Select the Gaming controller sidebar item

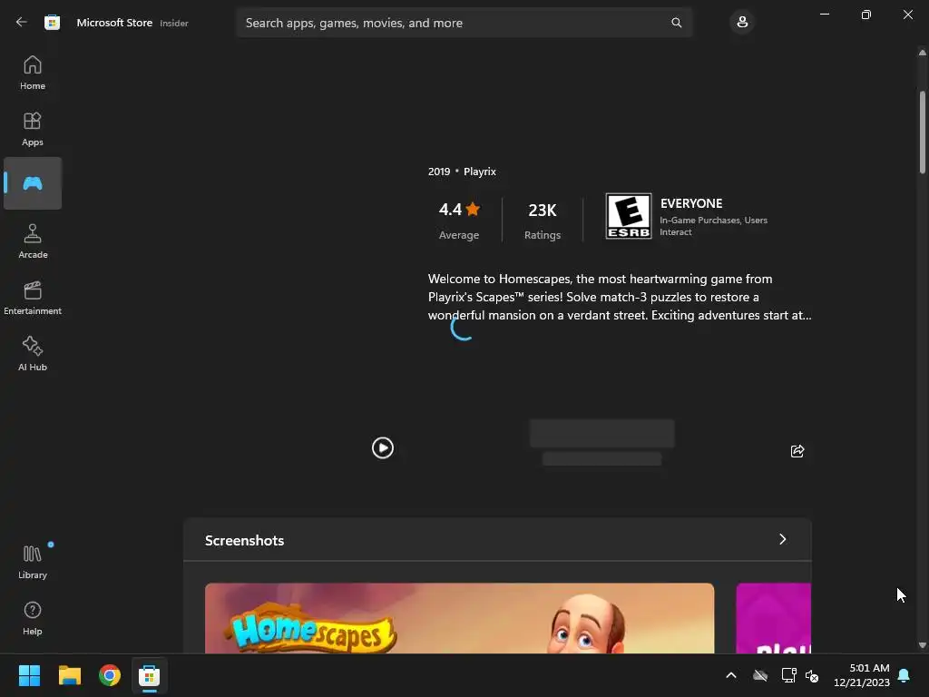(x=33, y=183)
